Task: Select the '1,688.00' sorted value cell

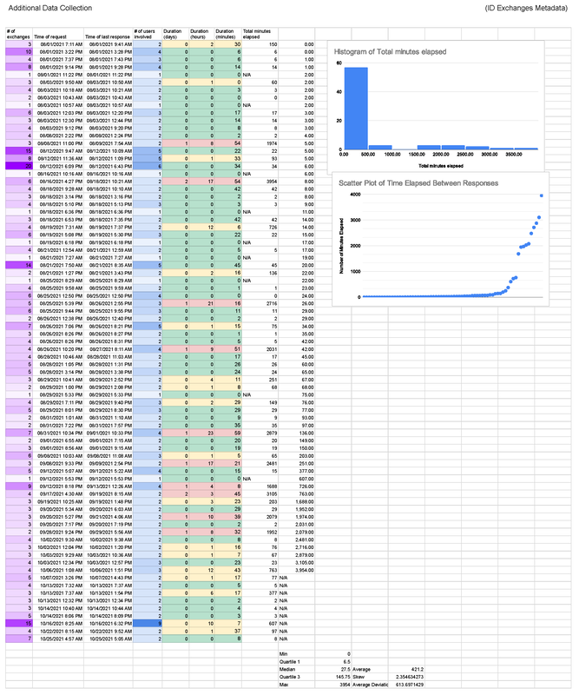Action: pos(296,502)
